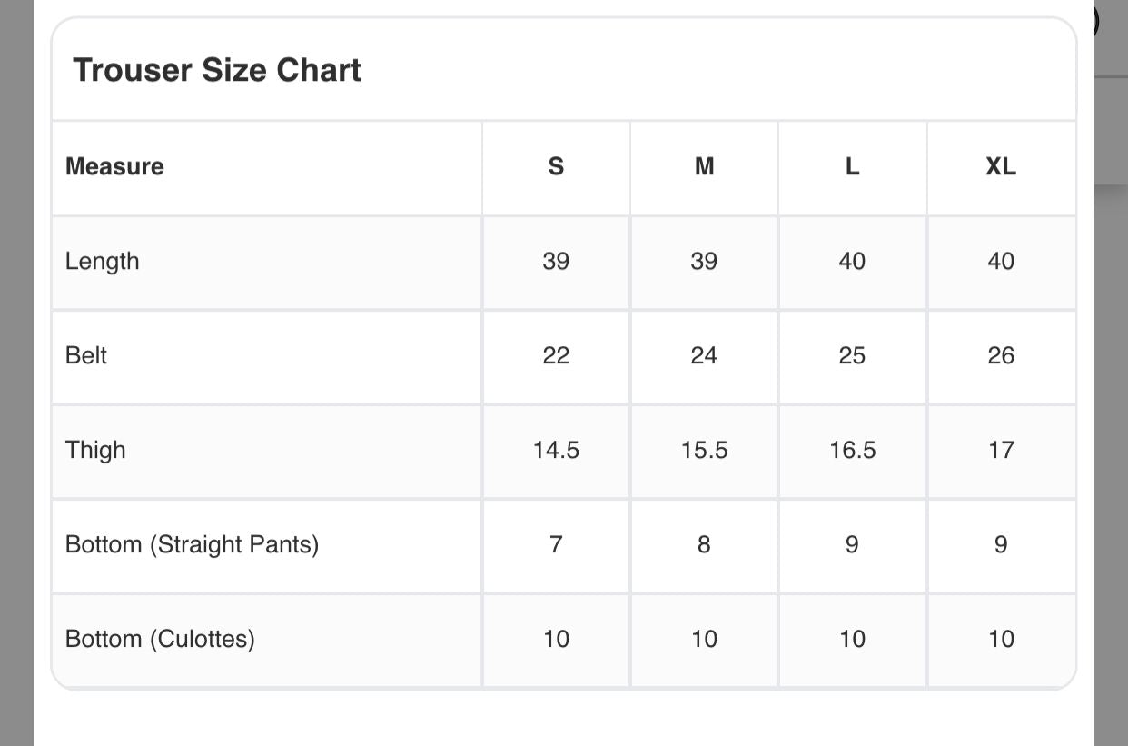
Task: Click the Bottom (Straight Pants) row label
Action: pos(192,544)
